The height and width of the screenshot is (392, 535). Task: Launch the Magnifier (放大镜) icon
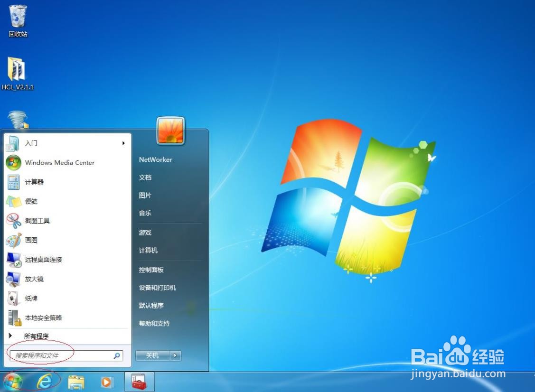[x=13, y=279]
